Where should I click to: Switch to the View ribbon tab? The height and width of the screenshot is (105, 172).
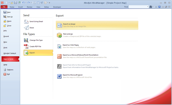tap(38, 7)
